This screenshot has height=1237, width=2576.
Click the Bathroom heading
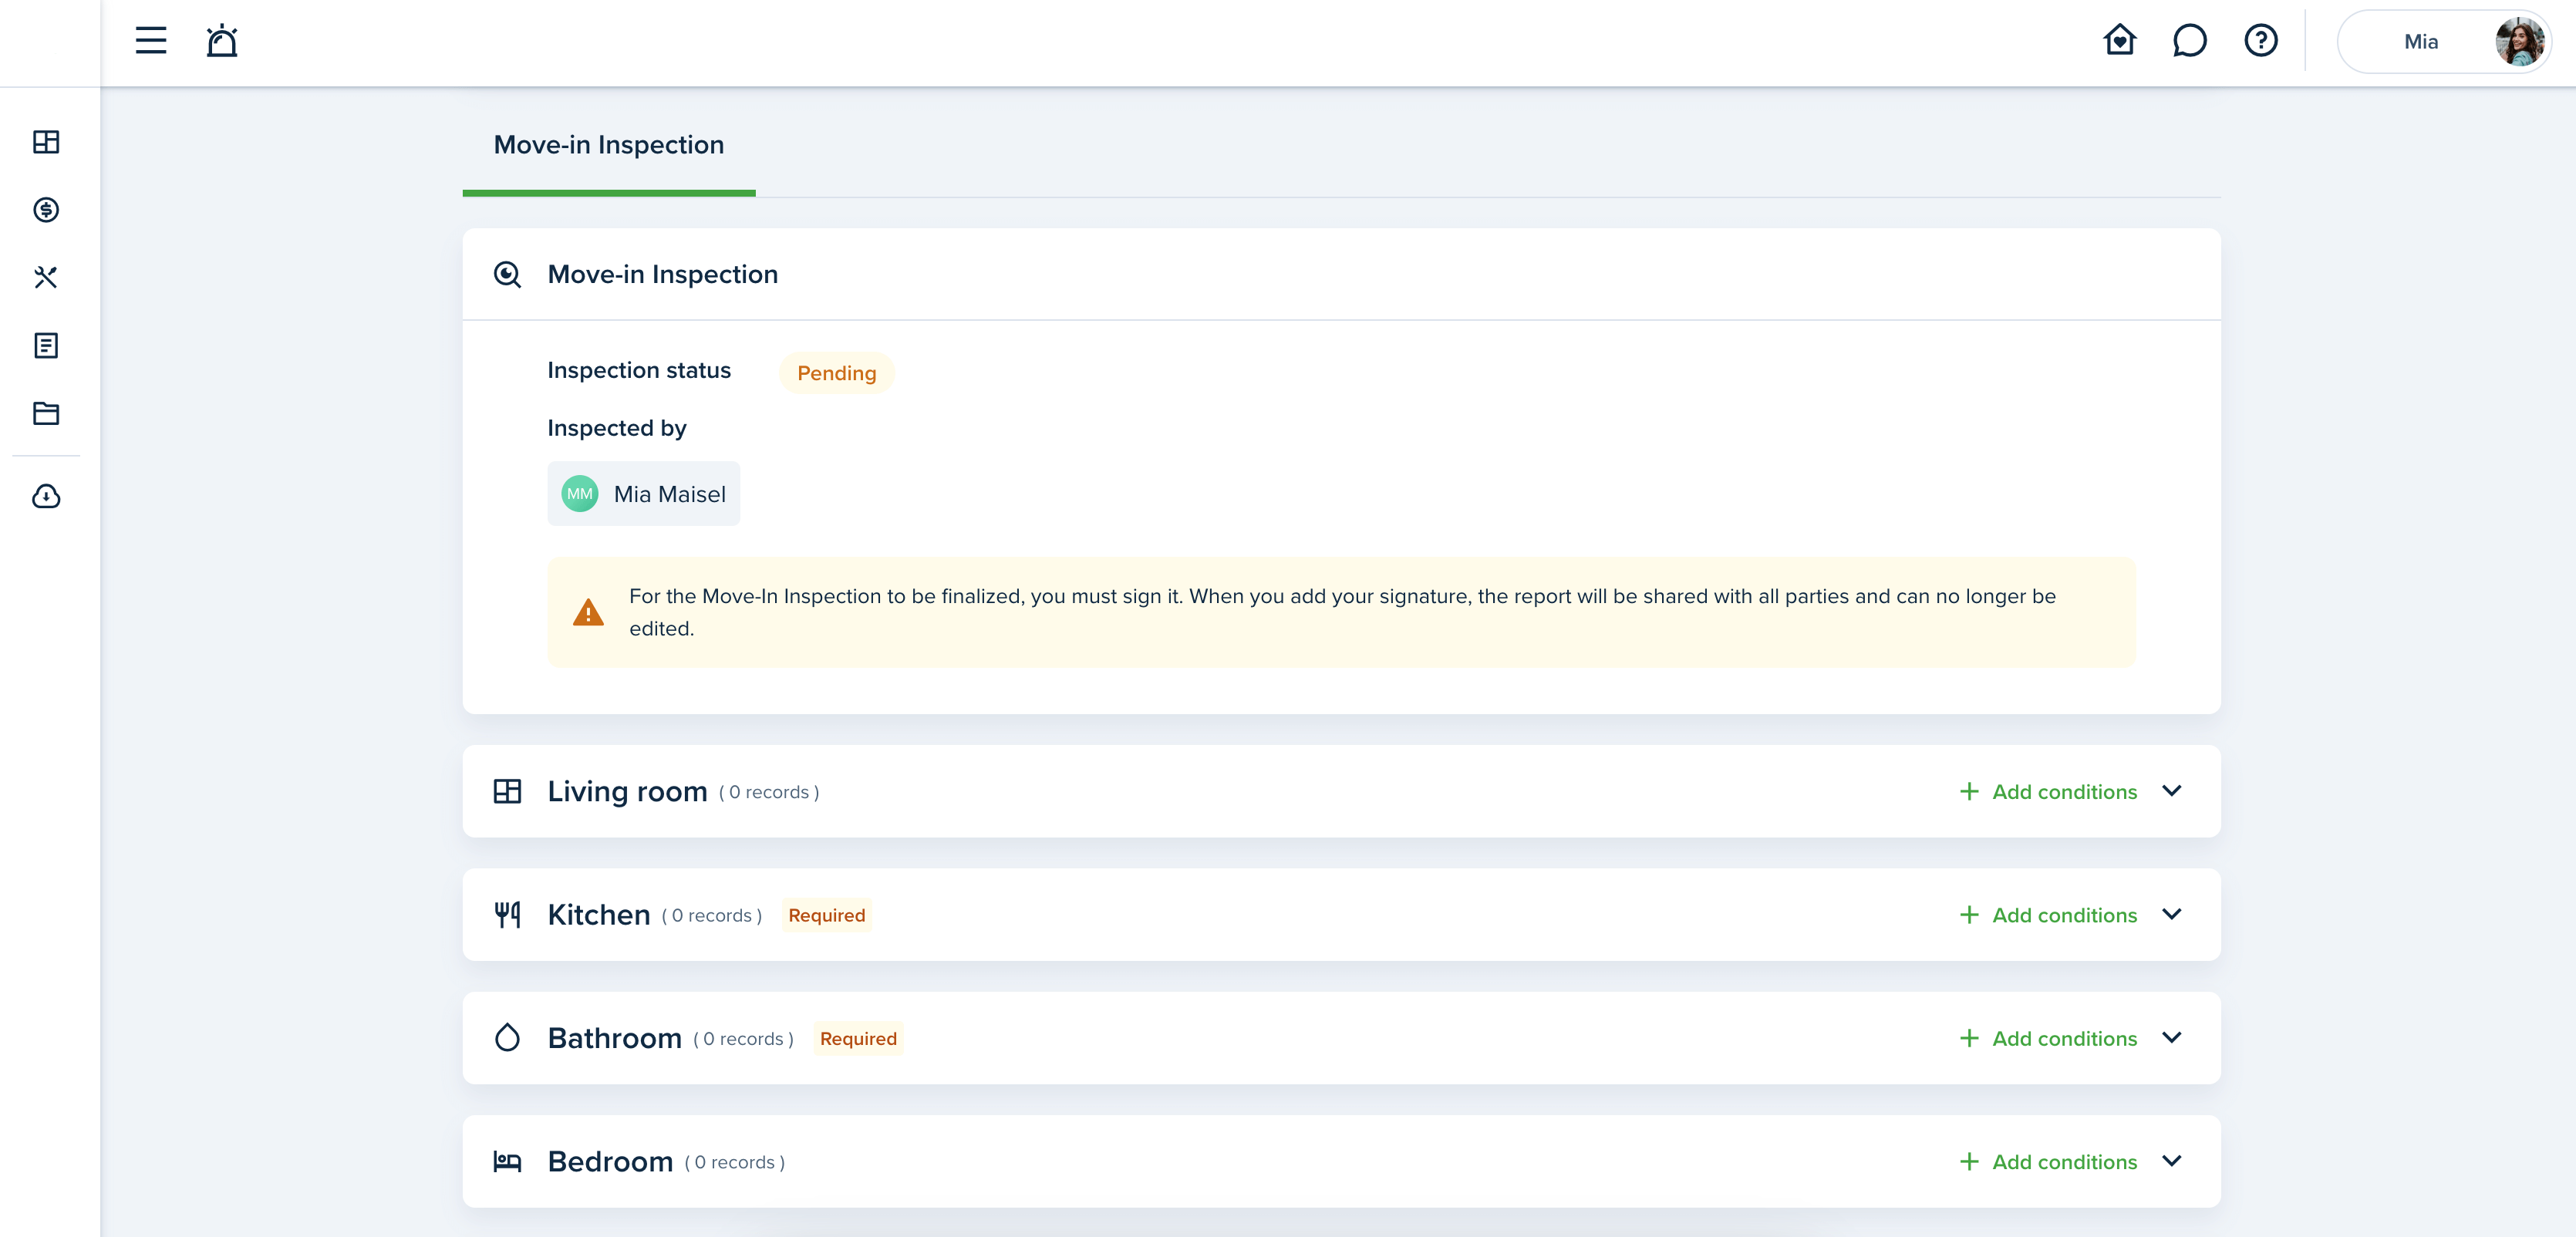coord(615,1039)
